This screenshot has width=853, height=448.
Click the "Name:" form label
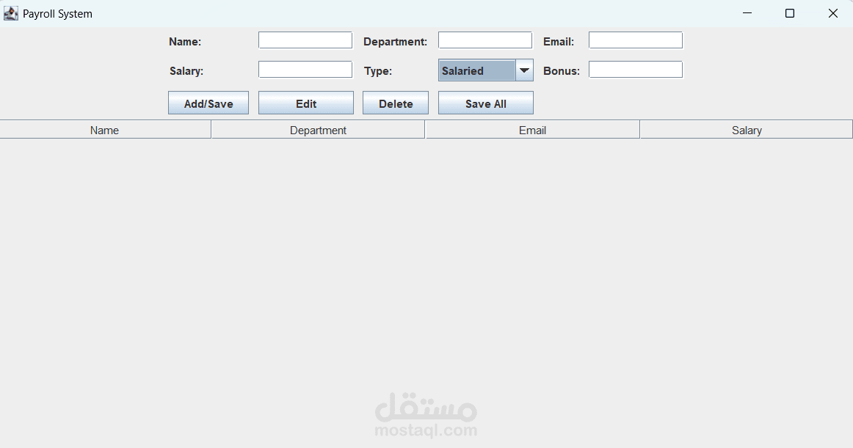(x=185, y=42)
